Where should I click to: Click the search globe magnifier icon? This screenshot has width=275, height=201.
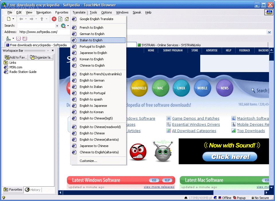click(x=63, y=26)
